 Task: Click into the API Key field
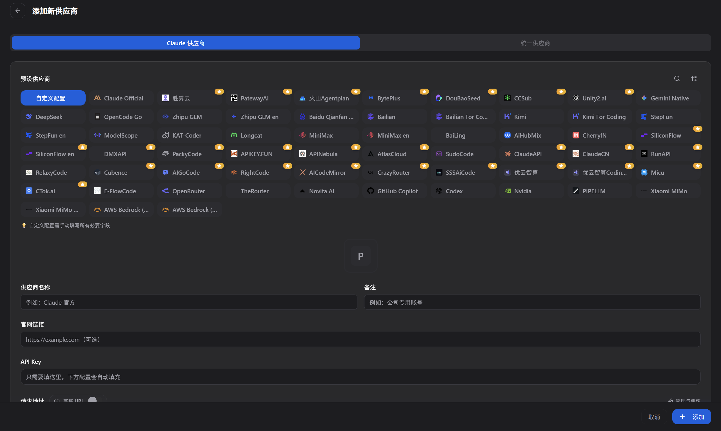pyautogui.click(x=360, y=377)
